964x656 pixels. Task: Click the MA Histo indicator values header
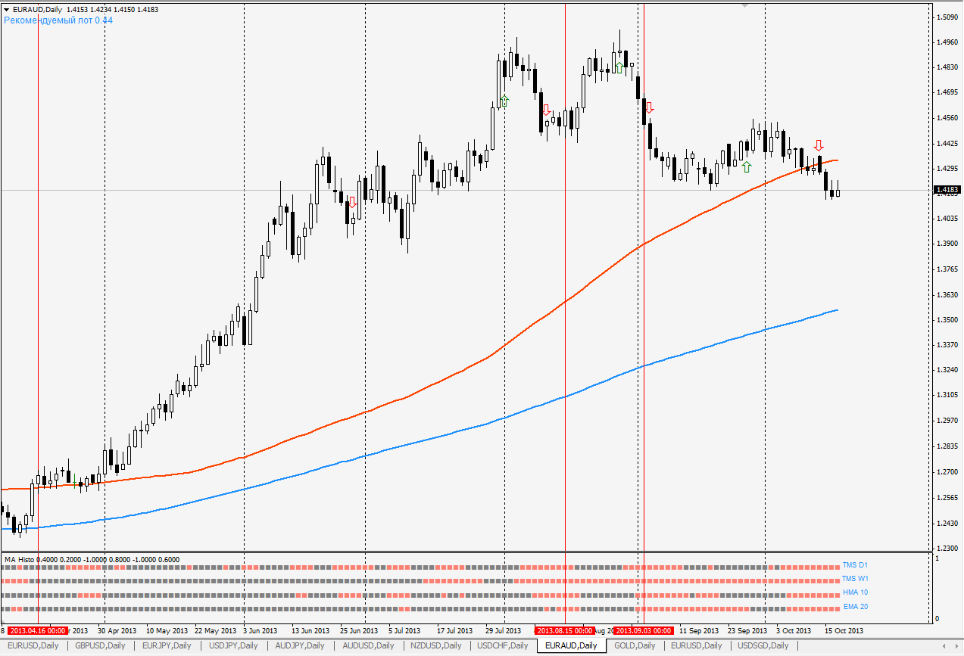[92, 559]
